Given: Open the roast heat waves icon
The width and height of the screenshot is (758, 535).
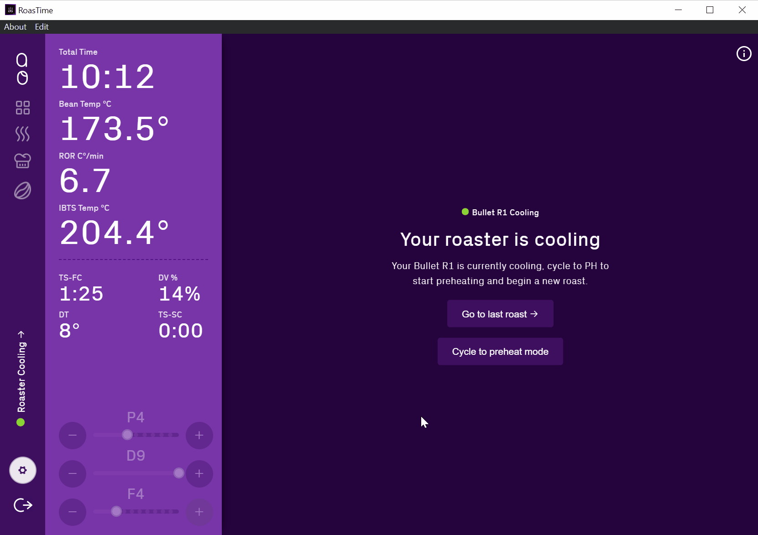Looking at the screenshot, I should click(x=22, y=134).
